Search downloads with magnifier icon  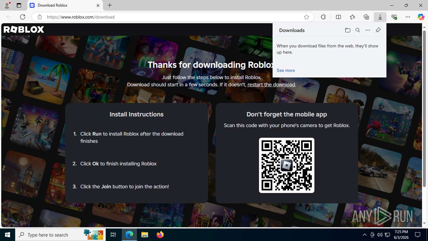pyautogui.click(x=358, y=30)
